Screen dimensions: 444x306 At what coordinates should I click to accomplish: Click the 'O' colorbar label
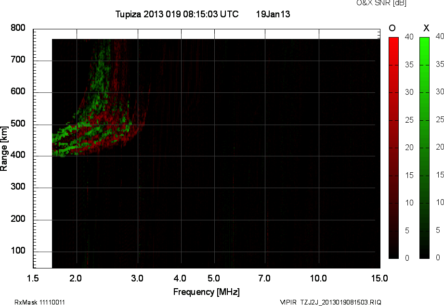click(x=392, y=28)
